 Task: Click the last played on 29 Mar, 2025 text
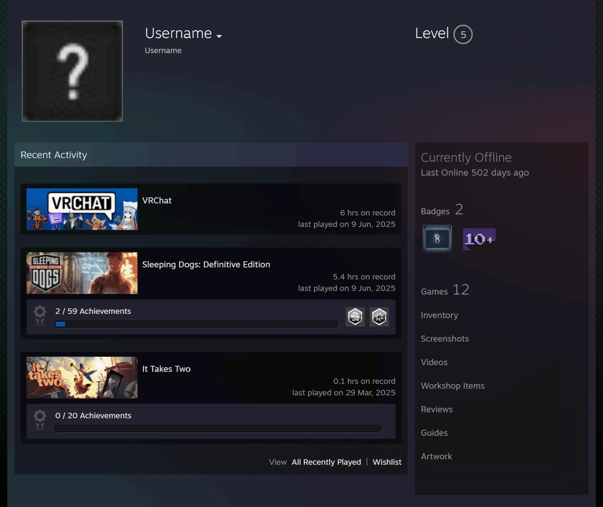click(344, 393)
